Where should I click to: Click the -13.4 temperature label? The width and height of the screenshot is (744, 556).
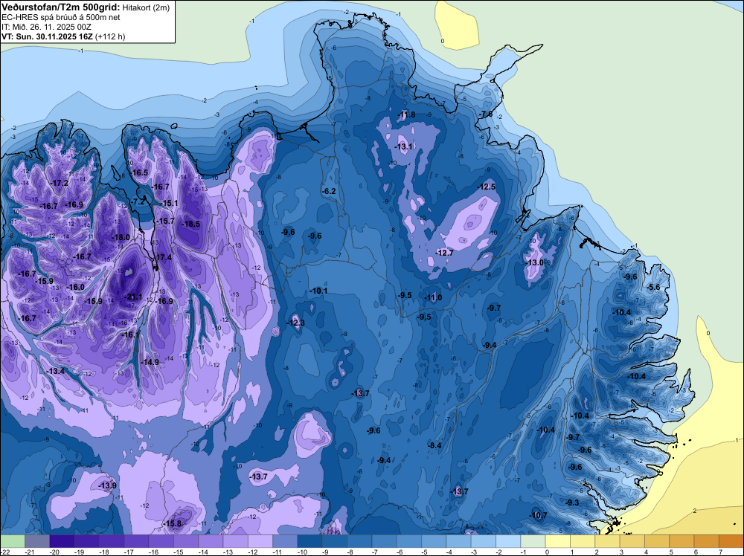[56, 371]
